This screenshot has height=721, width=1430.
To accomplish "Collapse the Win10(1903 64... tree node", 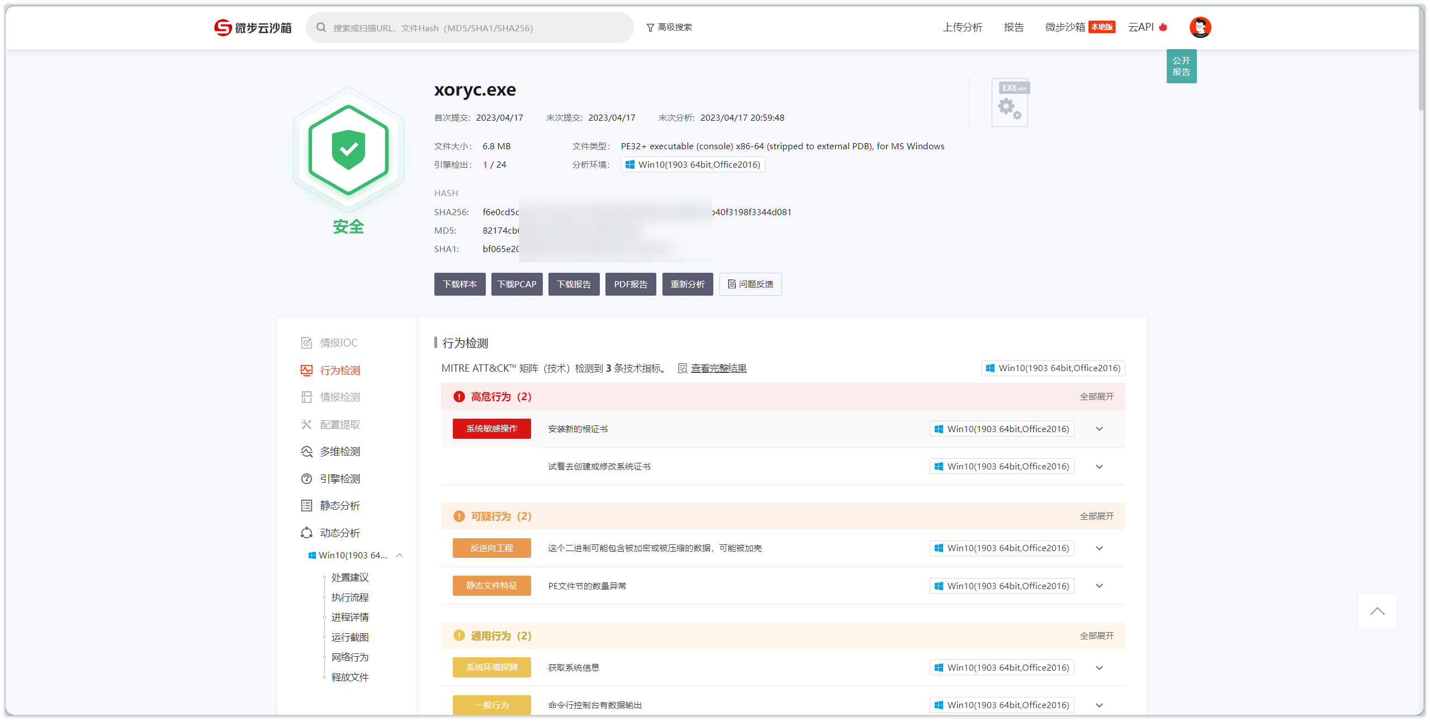I will pos(399,556).
